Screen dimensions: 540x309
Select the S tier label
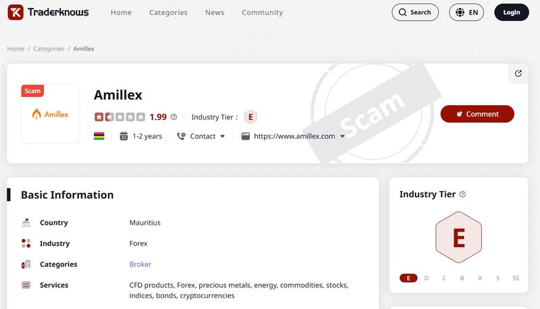click(x=498, y=278)
